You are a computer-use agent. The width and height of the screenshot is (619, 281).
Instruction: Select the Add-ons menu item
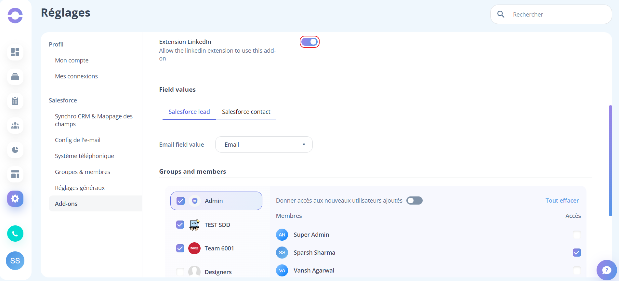pos(95,204)
